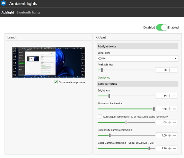The width and height of the screenshot is (184, 158).
Task: Select LED zone 20 in layout preview
Action: tap(15, 51)
